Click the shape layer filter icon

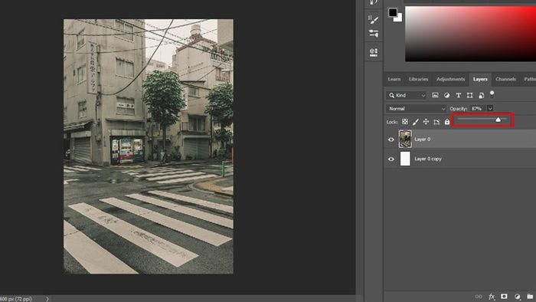469,95
